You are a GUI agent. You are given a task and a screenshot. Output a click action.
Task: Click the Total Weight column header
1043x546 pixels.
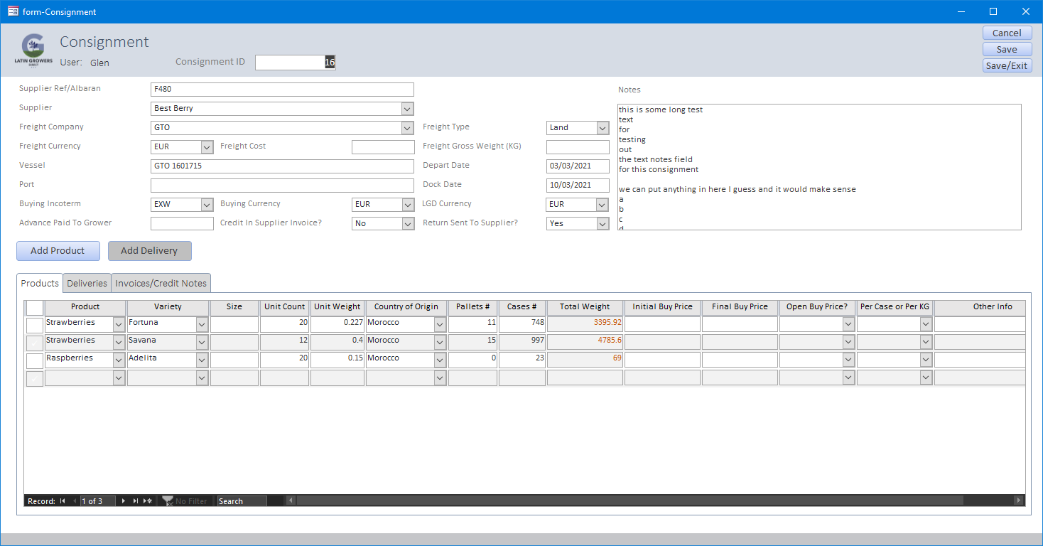(x=585, y=307)
